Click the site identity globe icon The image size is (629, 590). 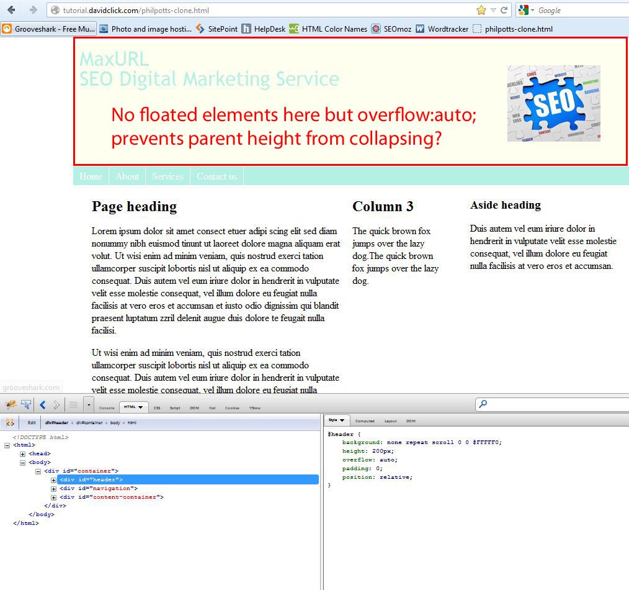point(55,11)
